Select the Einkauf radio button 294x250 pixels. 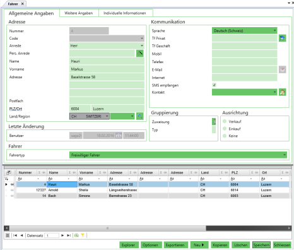[x=225, y=129]
